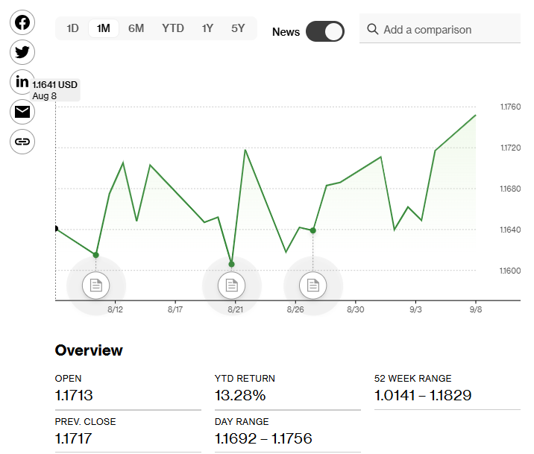Show the YTD chart range
This screenshot has width=534, height=454.
[173, 28]
